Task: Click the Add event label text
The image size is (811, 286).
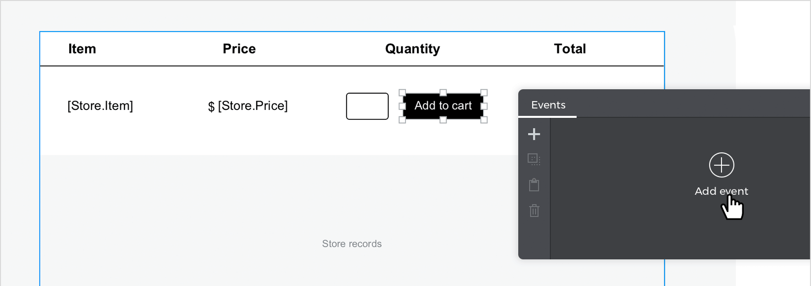Action: point(721,191)
